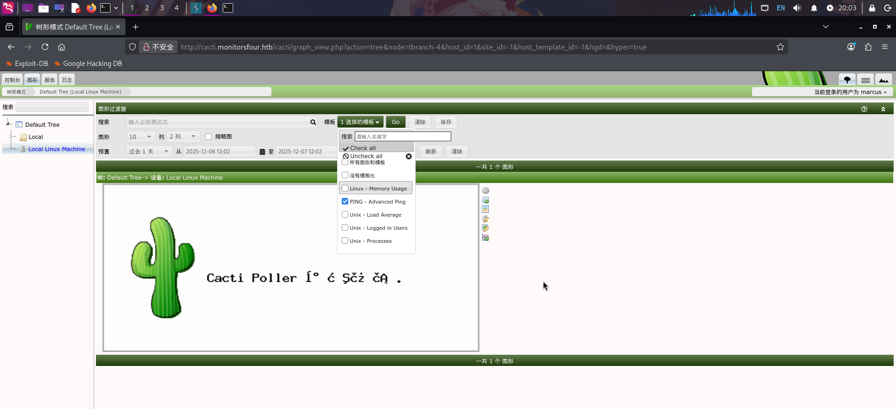Viewport: 896px width, 409px height.
Task: Click the 刷新 refresh button
Action: [431, 152]
